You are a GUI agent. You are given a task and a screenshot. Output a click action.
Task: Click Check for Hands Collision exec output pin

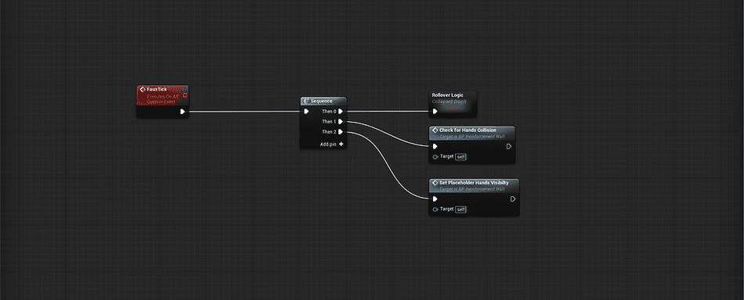pyautogui.click(x=508, y=147)
